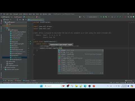Viewport: 135px width, 101px height.
Task: Click the red Rollback icon in the toolbar
Action: [x=125, y=17]
